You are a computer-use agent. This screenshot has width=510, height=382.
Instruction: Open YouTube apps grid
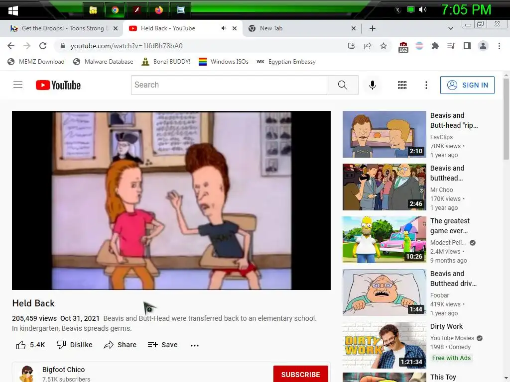coord(402,85)
